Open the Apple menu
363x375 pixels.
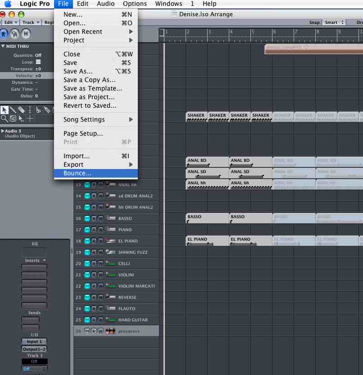click(8, 4)
